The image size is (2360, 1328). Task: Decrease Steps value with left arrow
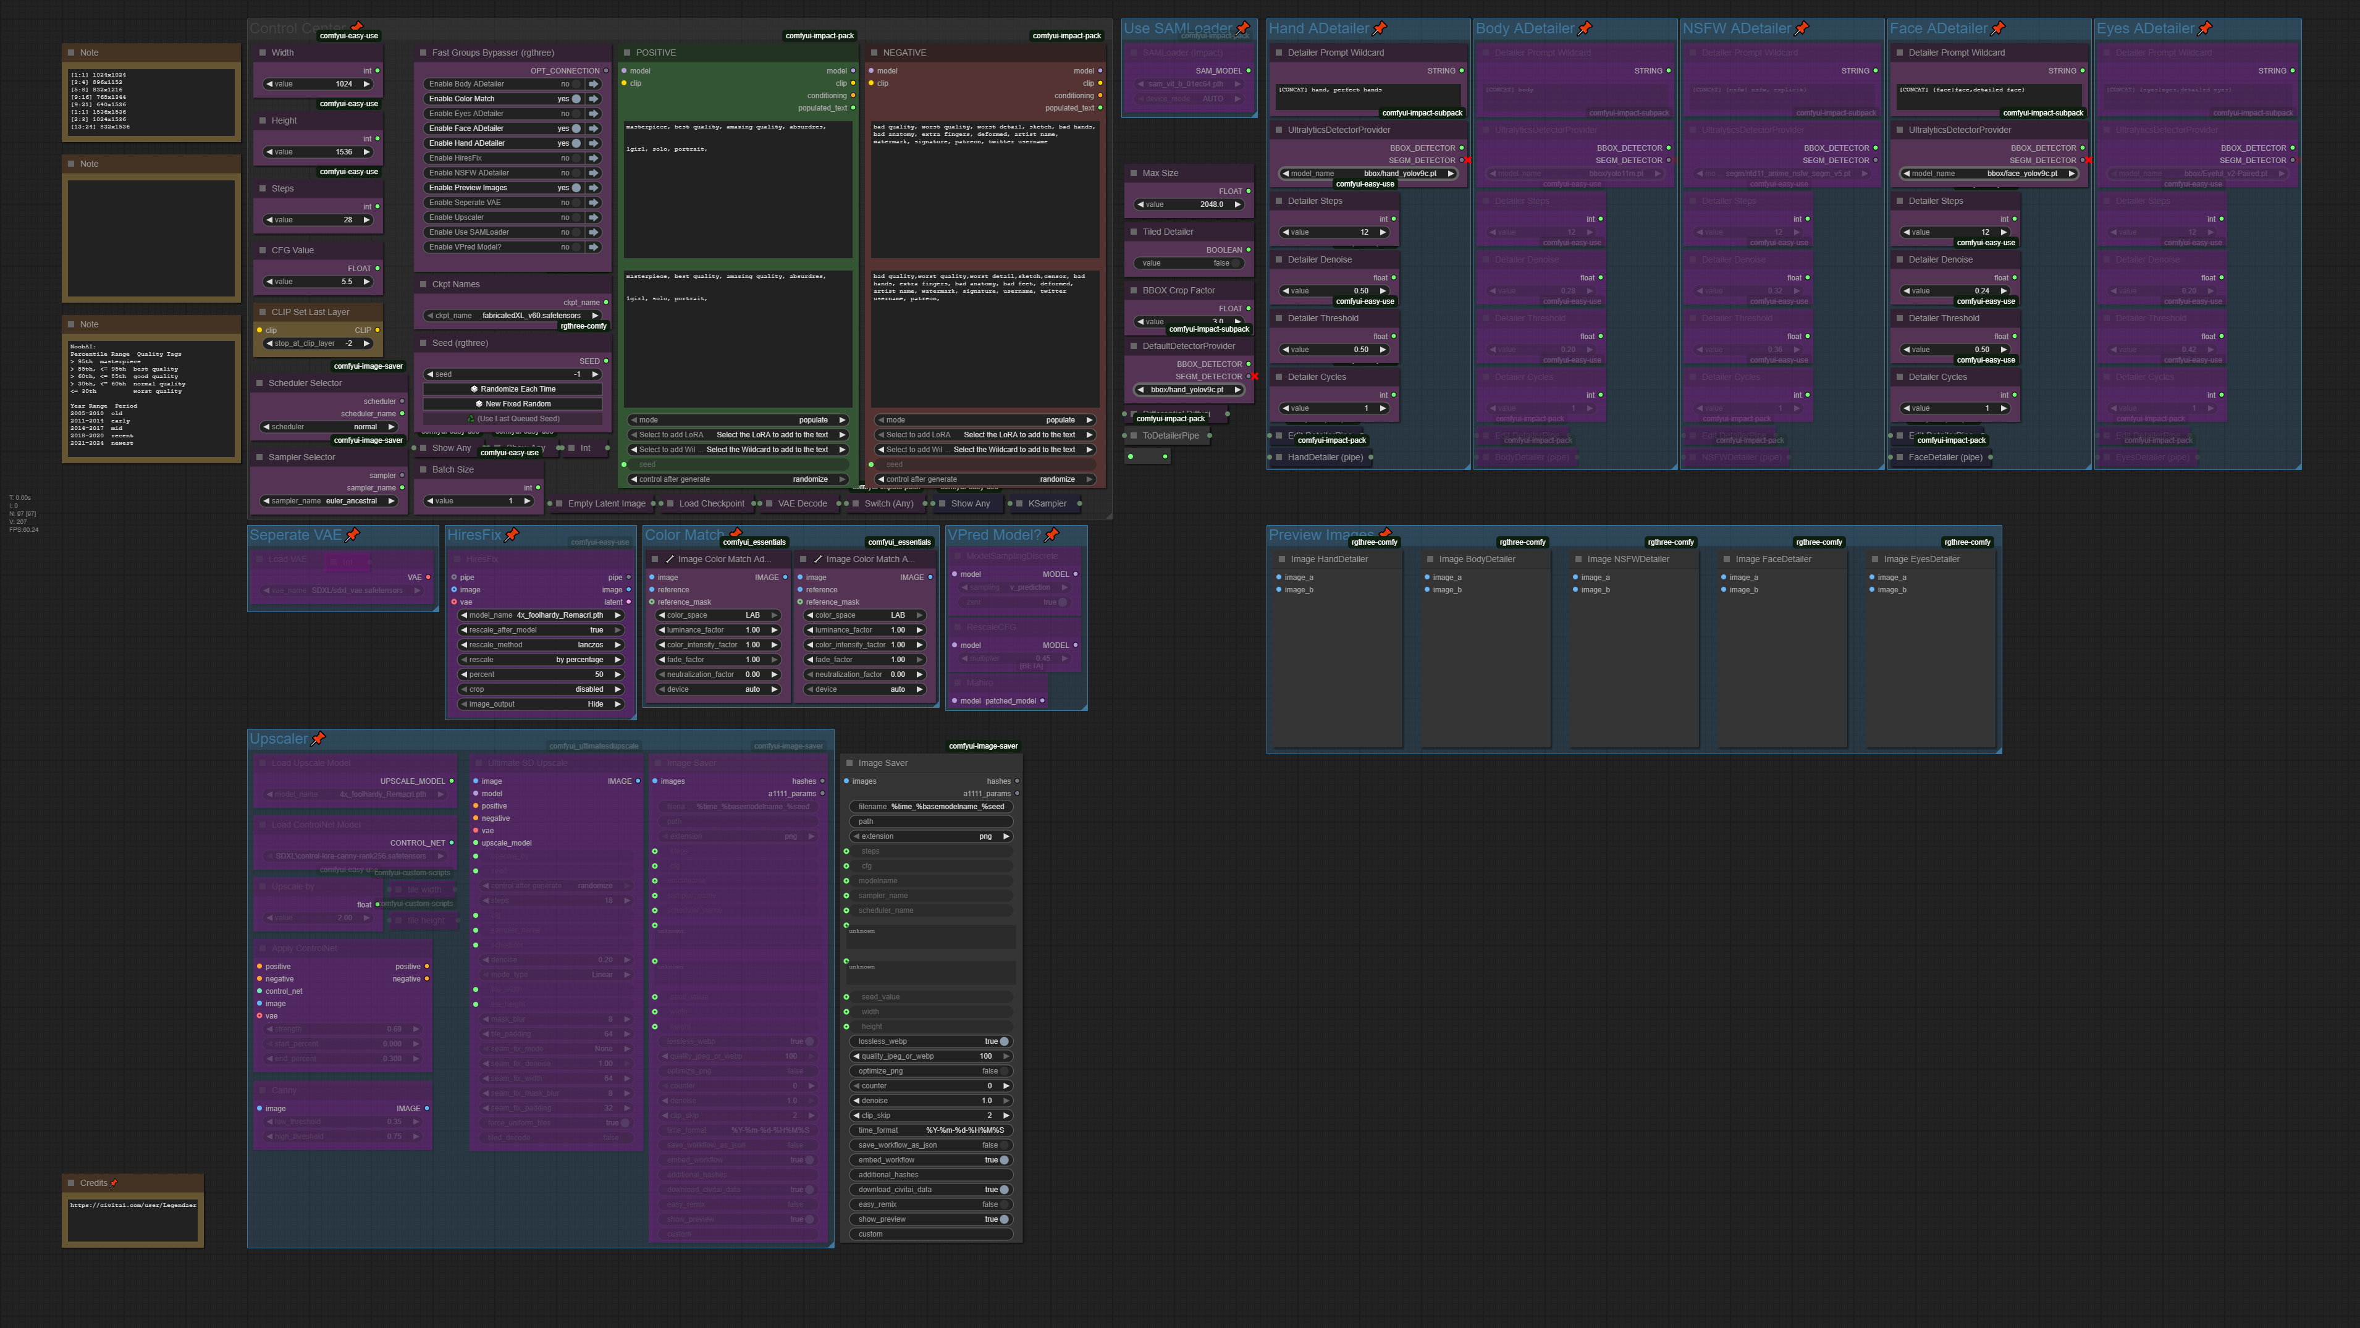269,220
